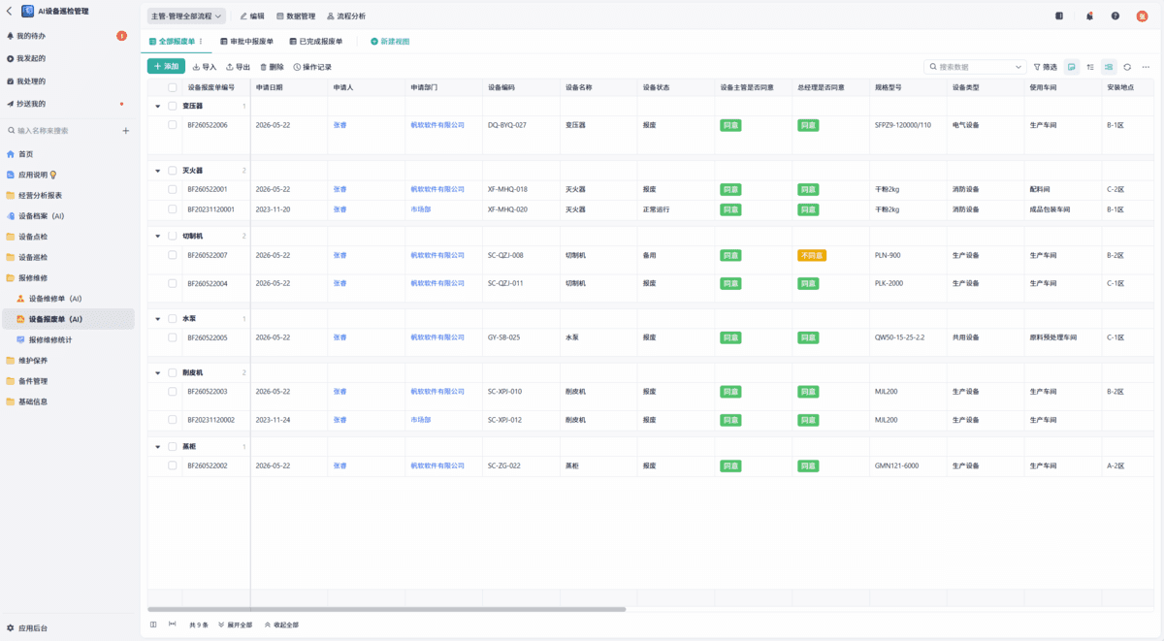Viewport: 1164px width, 641px height.
Task: Open the more options ellipsis in toolbar
Action: click(x=1146, y=67)
